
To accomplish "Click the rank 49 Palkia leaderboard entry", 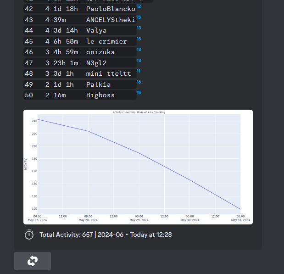I will point(80,84).
